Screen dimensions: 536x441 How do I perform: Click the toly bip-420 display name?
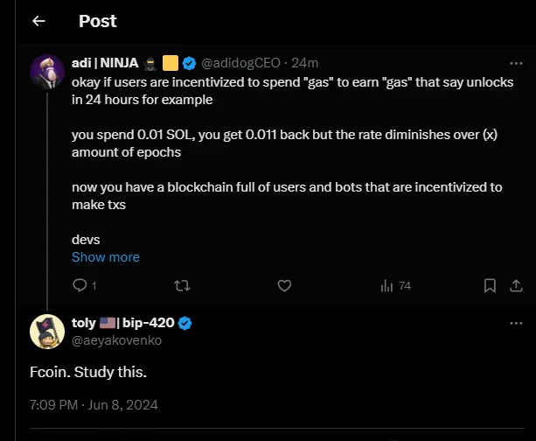pyautogui.click(x=123, y=324)
